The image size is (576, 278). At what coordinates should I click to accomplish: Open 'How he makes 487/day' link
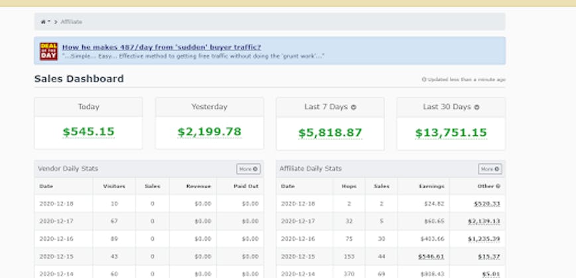coord(162,47)
